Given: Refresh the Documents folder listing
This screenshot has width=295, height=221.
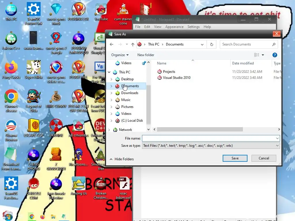Looking at the screenshot, I should click(212, 44).
